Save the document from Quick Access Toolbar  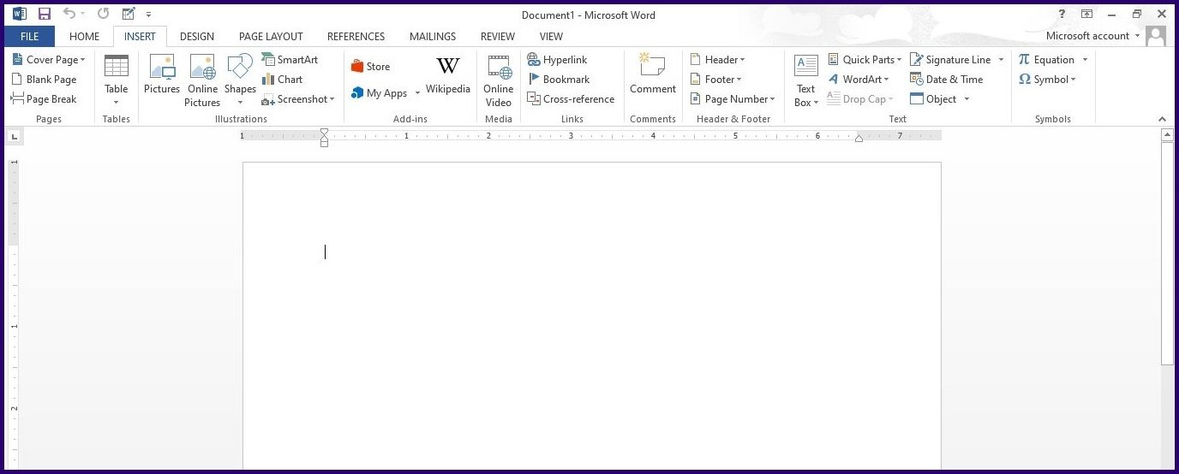[x=45, y=14]
